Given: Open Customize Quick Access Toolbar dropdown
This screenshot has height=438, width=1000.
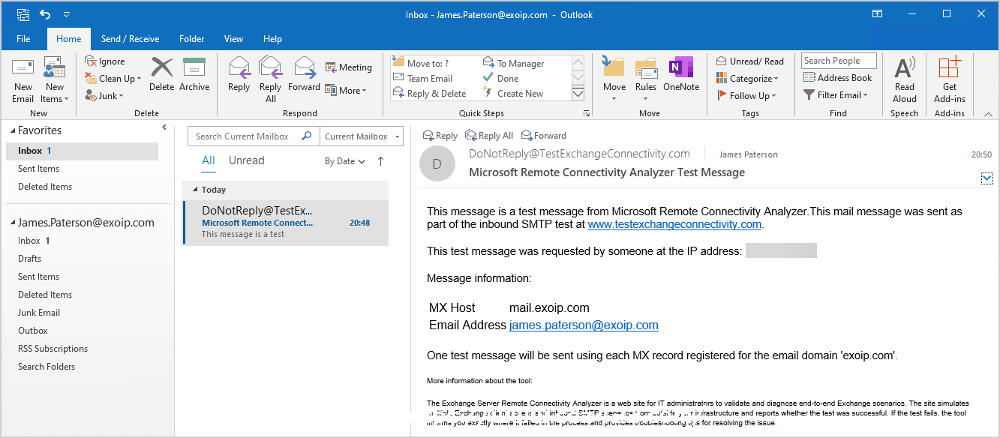Looking at the screenshot, I should (66, 14).
